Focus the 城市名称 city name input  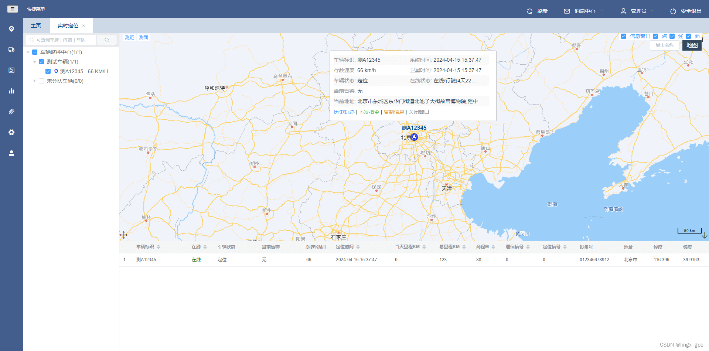pyautogui.click(x=664, y=45)
